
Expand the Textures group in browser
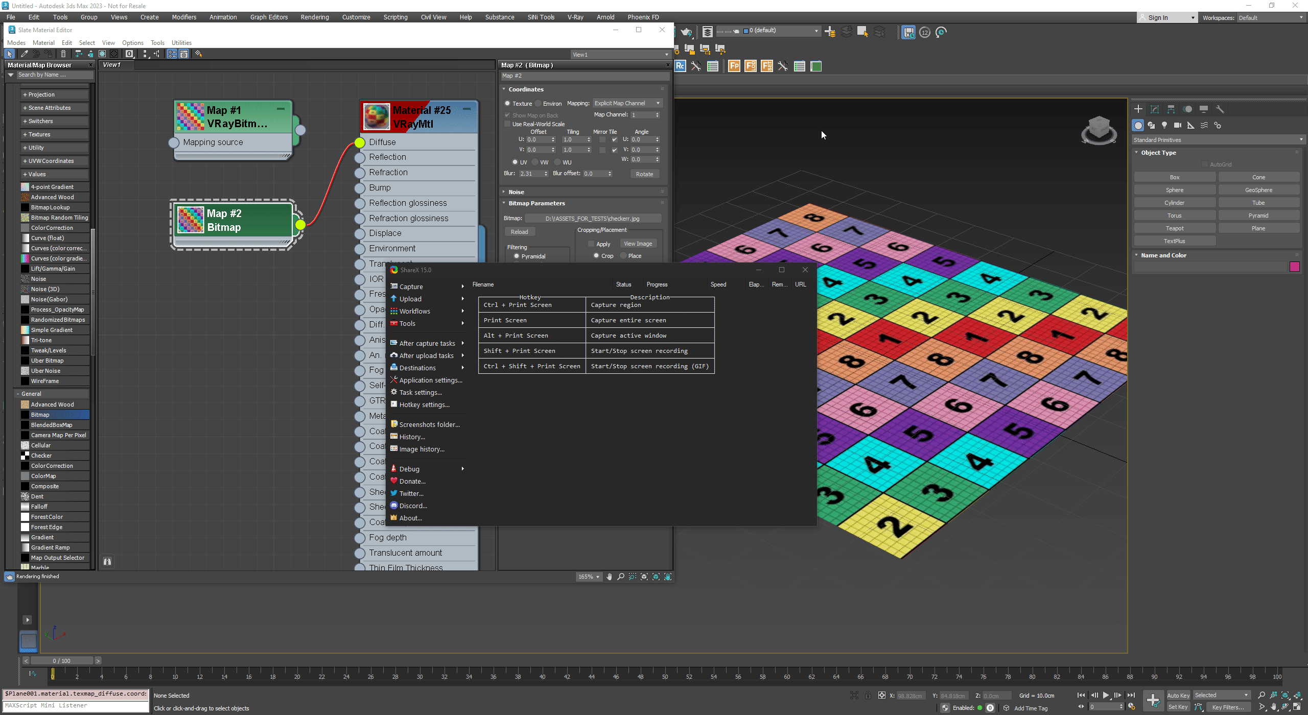point(55,134)
